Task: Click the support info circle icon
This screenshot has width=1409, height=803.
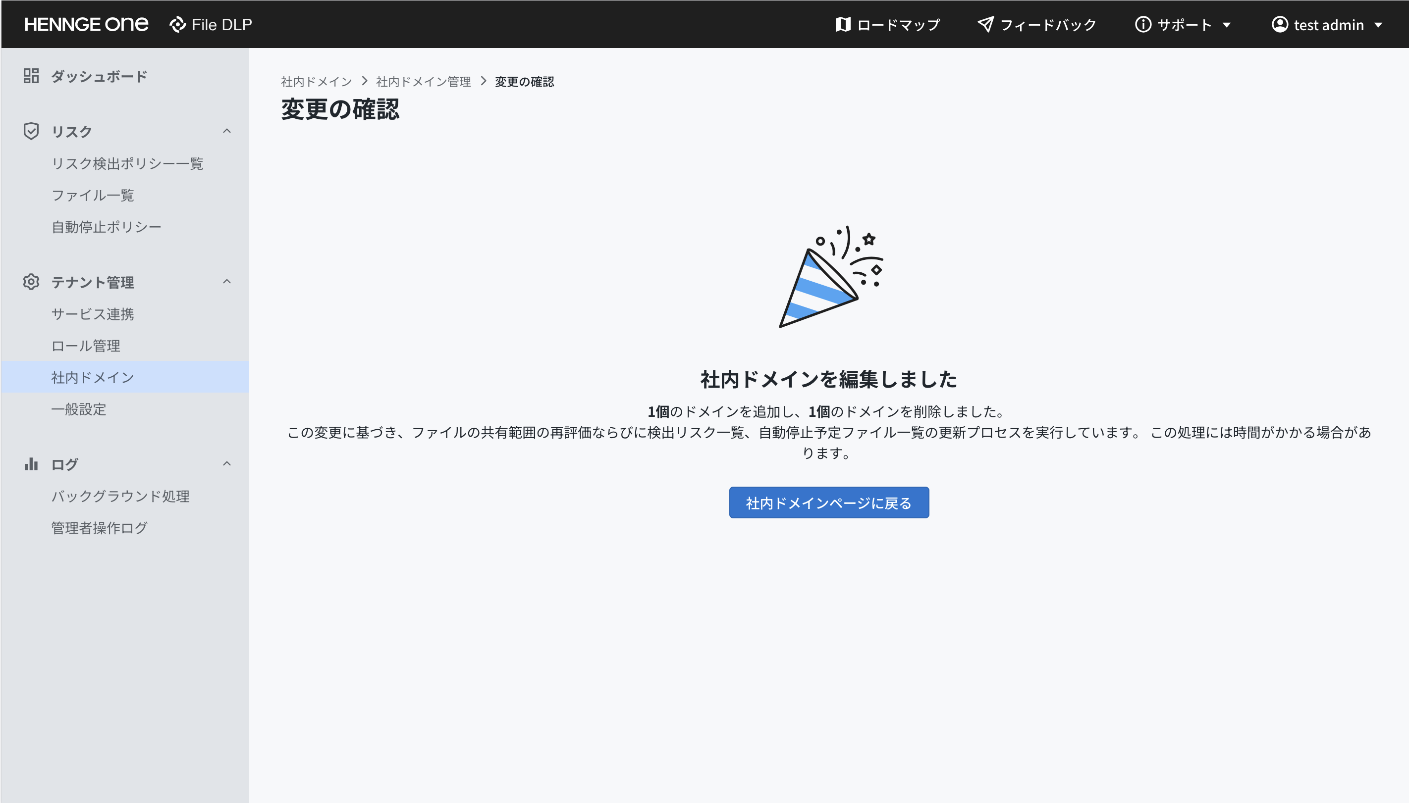Action: [x=1143, y=24]
